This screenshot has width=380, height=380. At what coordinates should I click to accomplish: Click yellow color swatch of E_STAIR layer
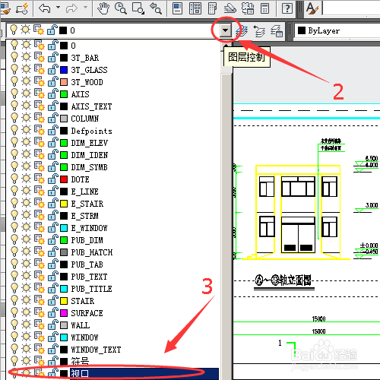point(64,204)
